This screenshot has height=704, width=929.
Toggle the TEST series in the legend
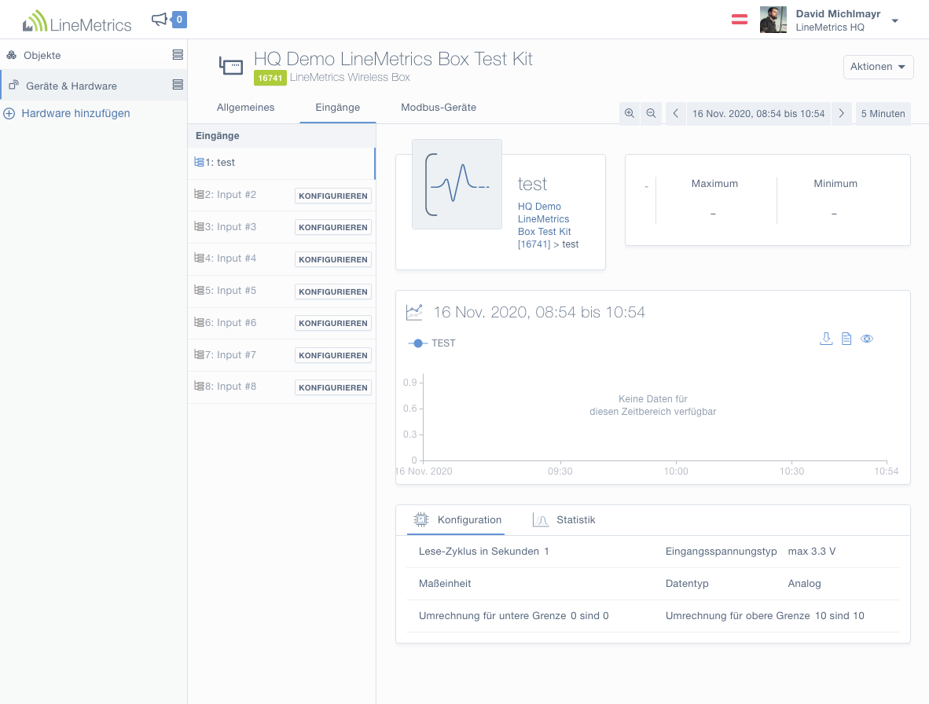431,343
